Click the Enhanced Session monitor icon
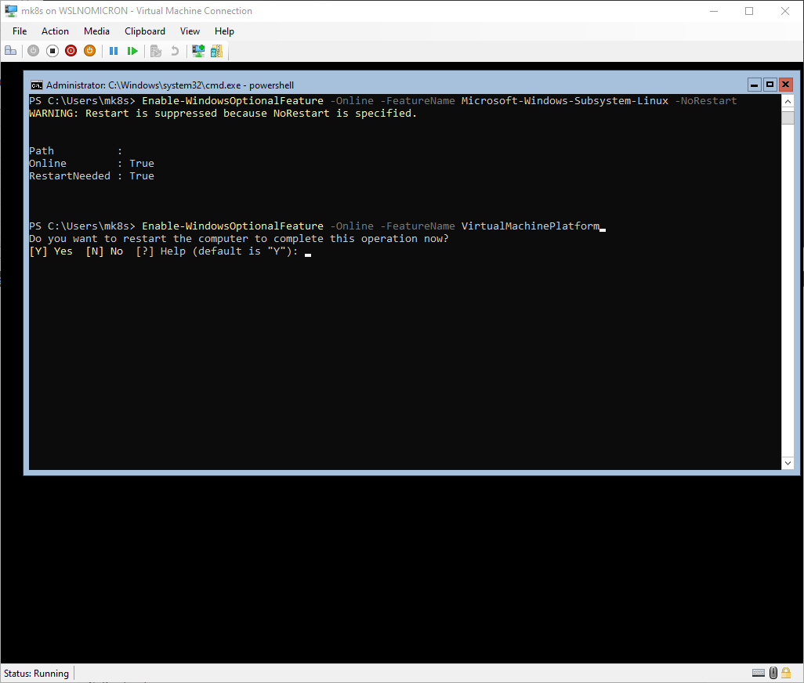The image size is (804, 683). (x=198, y=51)
